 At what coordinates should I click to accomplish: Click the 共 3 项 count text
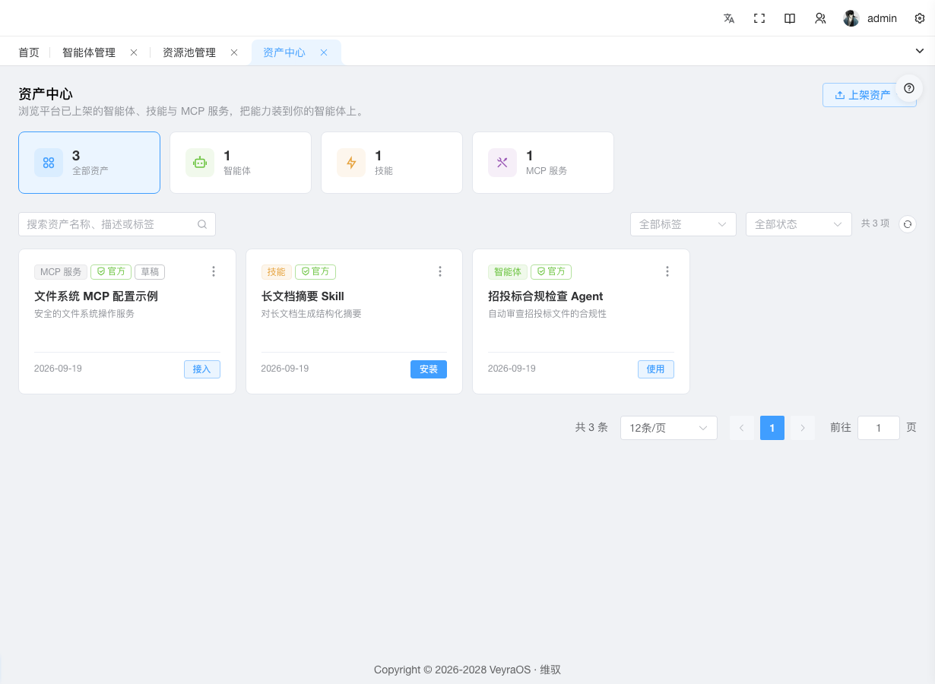point(875,223)
